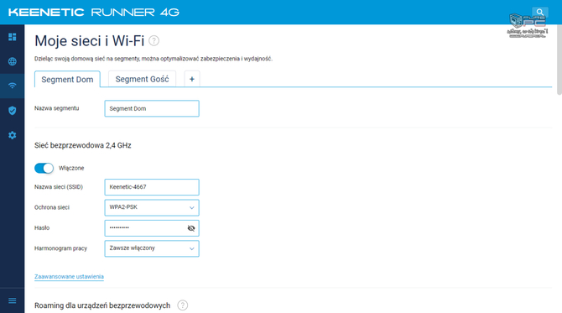This screenshot has height=313, width=562.
Task: Click the search magnifier icon in header
Action: tap(540, 13)
